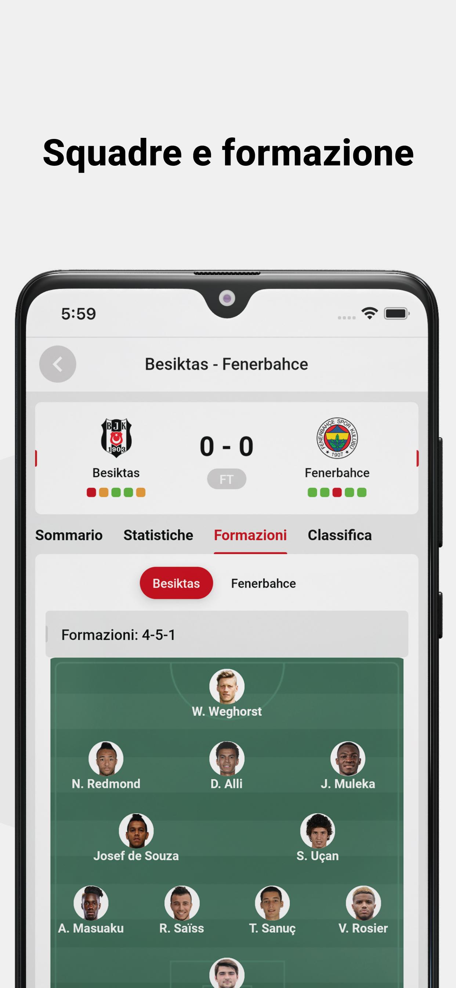Select the Formazioni tab
The width and height of the screenshot is (456, 988).
click(250, 535)
